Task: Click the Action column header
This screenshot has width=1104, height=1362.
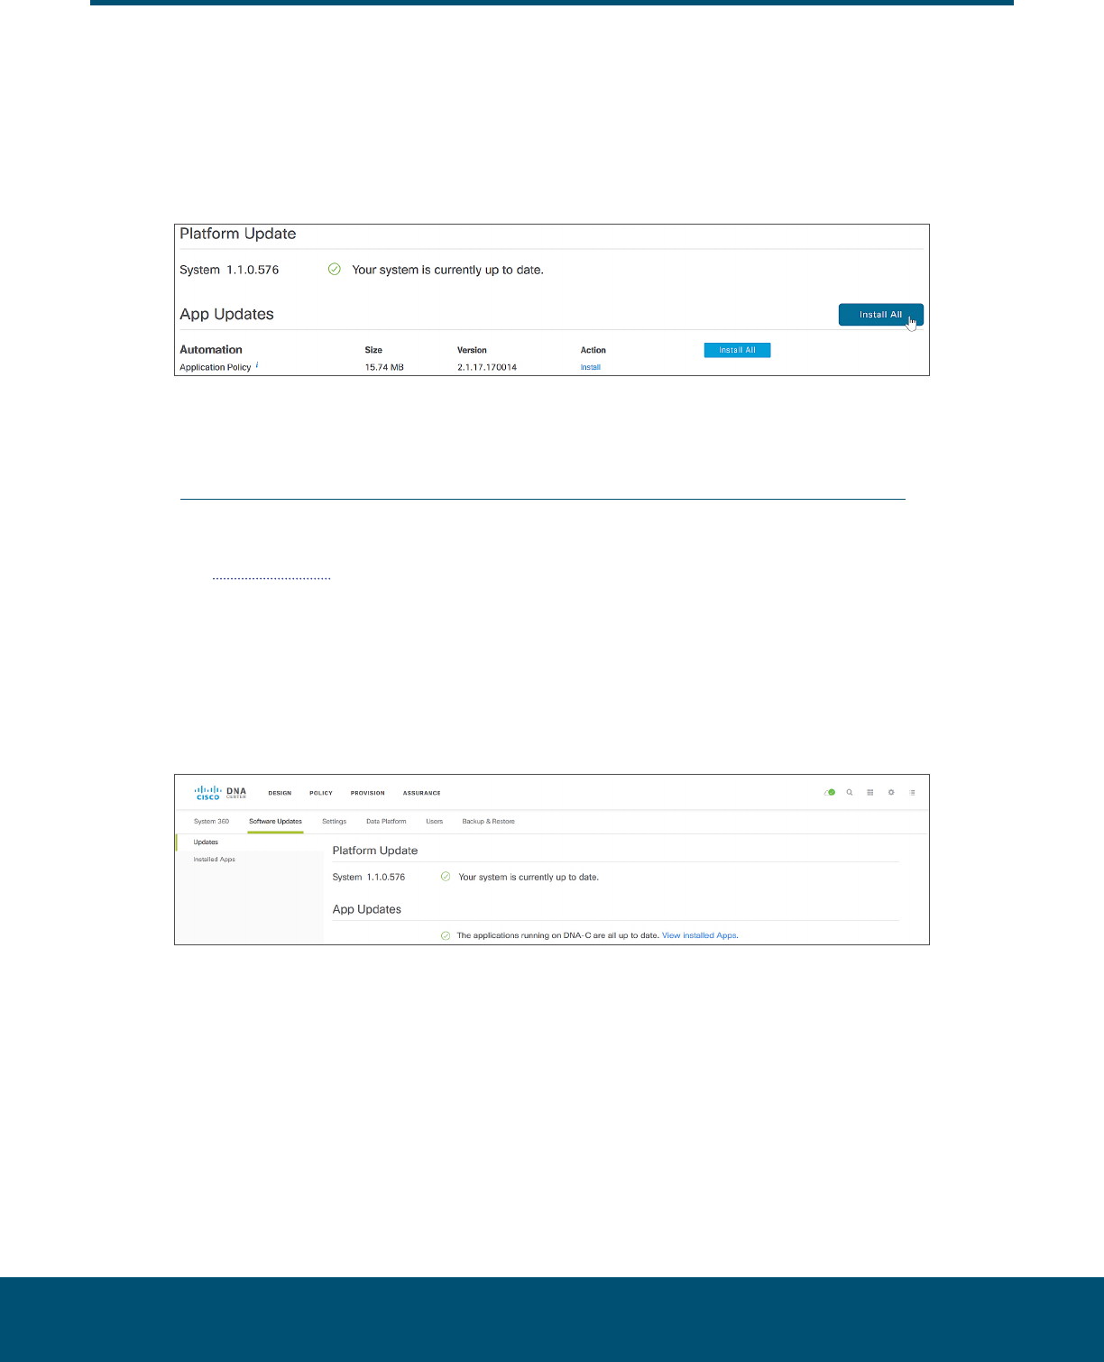Action: pyautogui.click(x=593, y=350)
